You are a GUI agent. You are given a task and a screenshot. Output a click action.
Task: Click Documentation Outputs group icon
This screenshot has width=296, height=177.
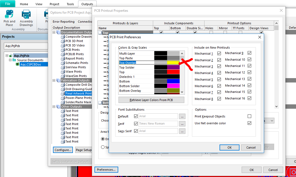(58, 32)
